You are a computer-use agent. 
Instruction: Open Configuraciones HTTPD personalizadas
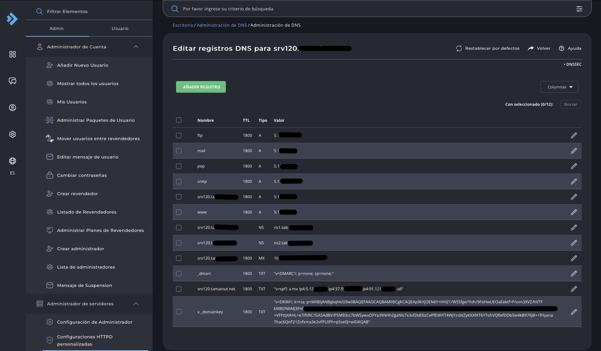(x=85, y=340)
